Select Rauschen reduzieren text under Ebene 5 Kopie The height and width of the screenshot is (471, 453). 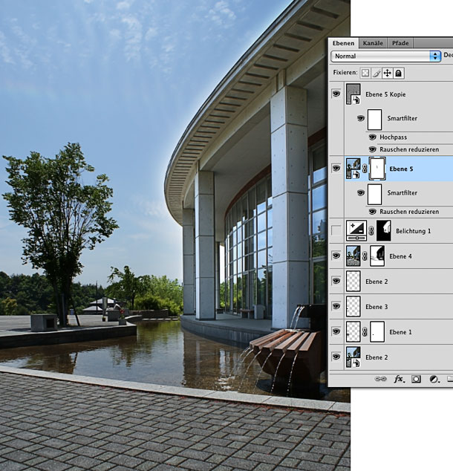409,149
